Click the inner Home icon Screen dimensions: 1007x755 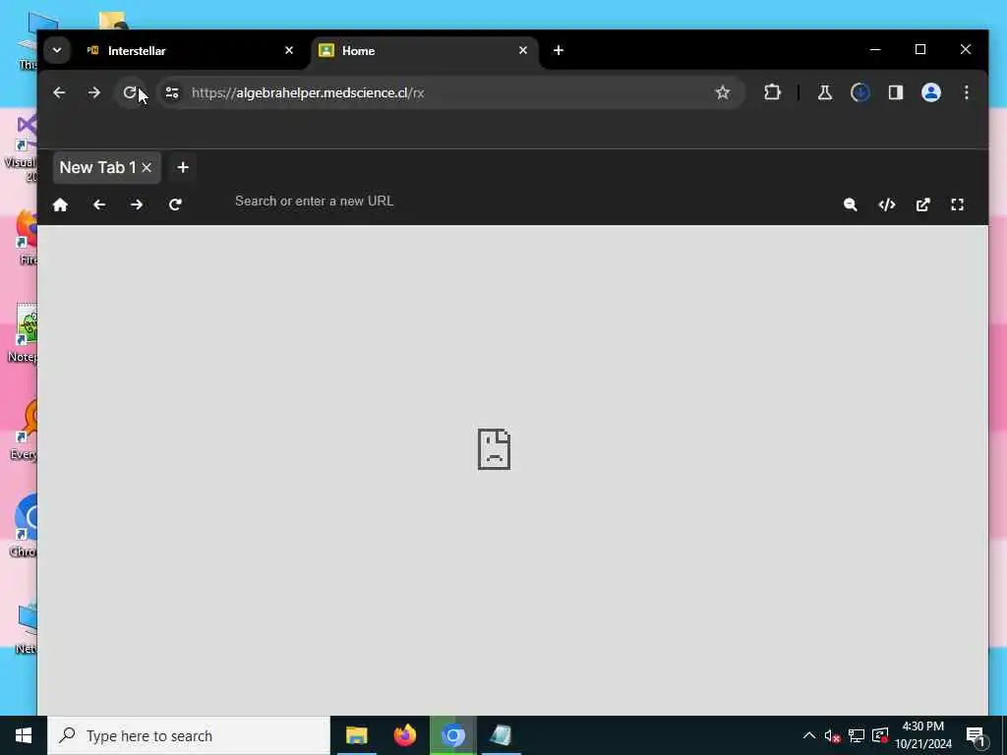point(60,204)
